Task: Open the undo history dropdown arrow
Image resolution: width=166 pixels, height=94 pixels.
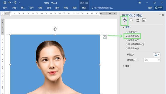Action: pyautogui.click(x=12, y=3)
